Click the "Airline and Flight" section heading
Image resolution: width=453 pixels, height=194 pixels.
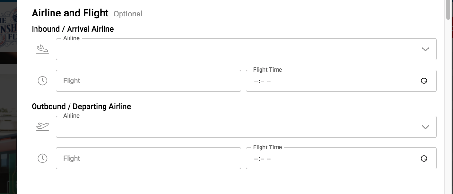pos(70,13)
